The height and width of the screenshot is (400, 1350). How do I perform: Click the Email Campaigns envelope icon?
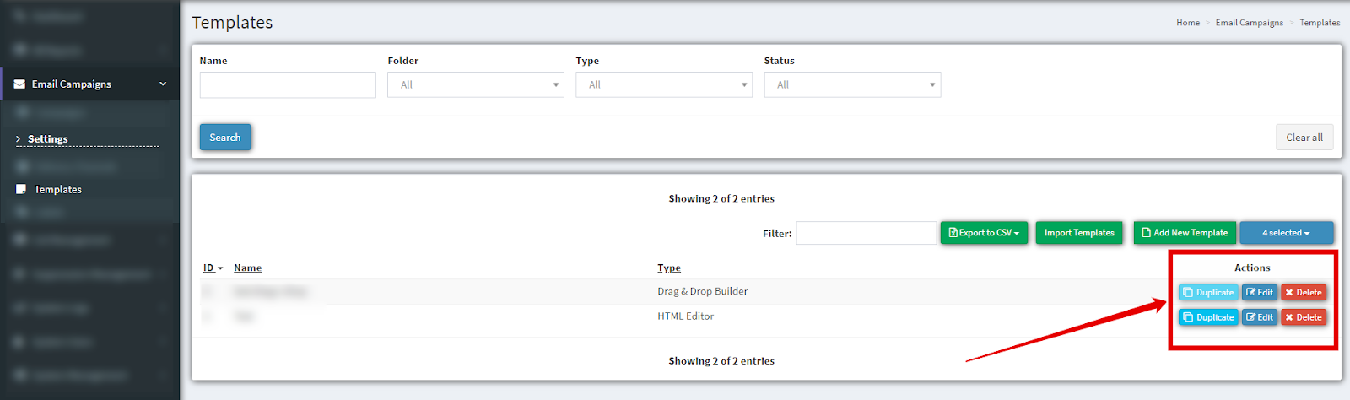(x=19, y=84)
